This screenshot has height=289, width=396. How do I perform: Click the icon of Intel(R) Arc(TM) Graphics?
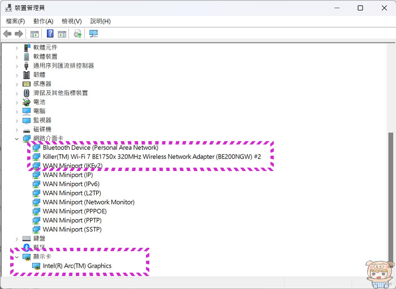(36, 266)
